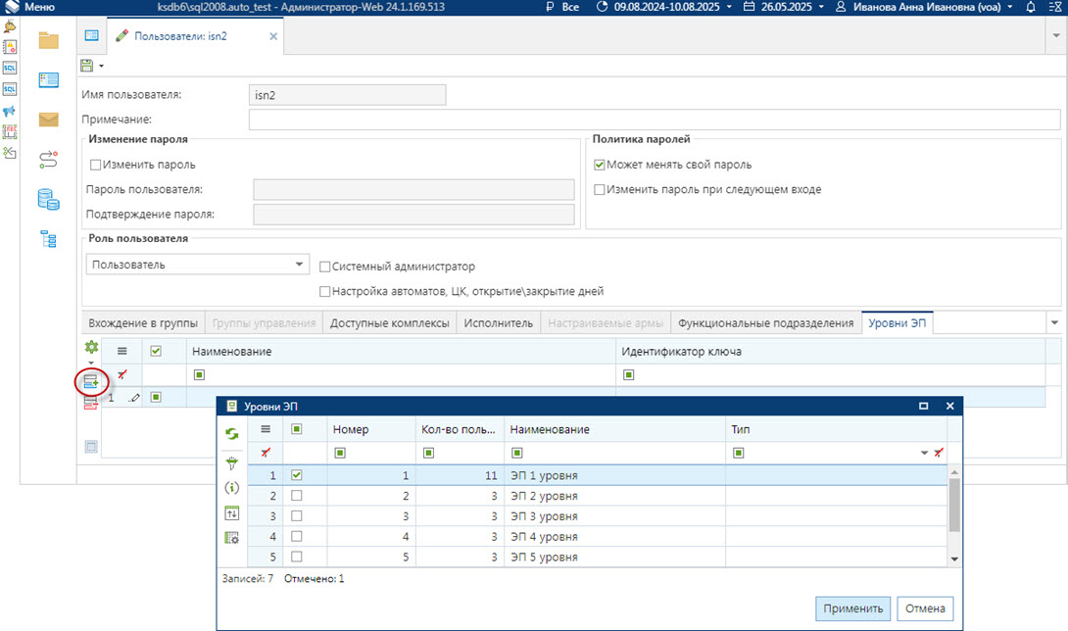Open the database cylinders icon in the navigation panel
The height and width of the screenshot is (631, 1068).
48,200
